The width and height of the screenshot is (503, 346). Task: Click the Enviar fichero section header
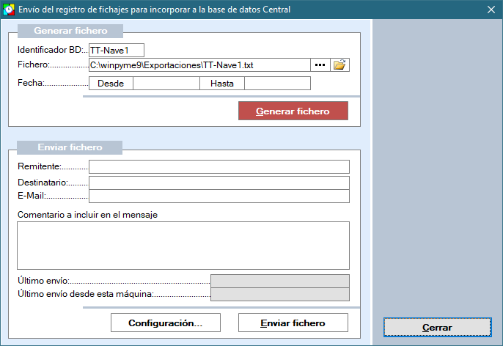coord(69,147)
